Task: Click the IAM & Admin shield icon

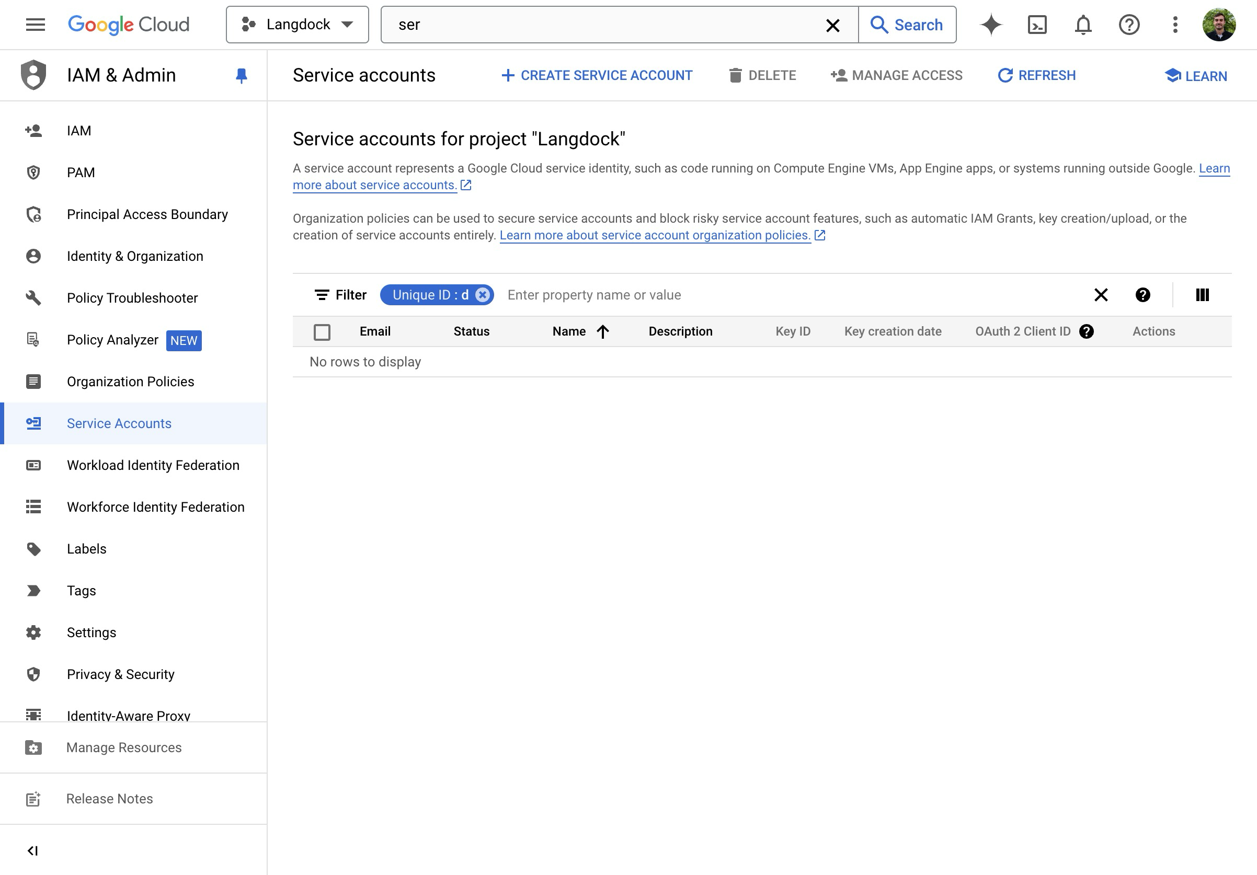Action: (x=33, y=75)
